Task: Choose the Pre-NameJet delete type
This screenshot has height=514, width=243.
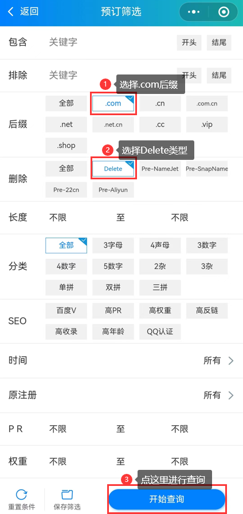Action: pos(160,169)
